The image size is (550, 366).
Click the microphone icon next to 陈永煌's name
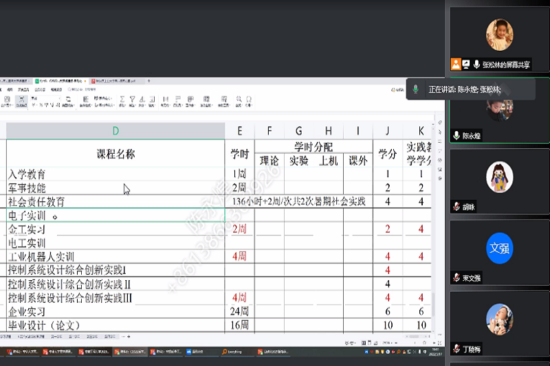456,136
